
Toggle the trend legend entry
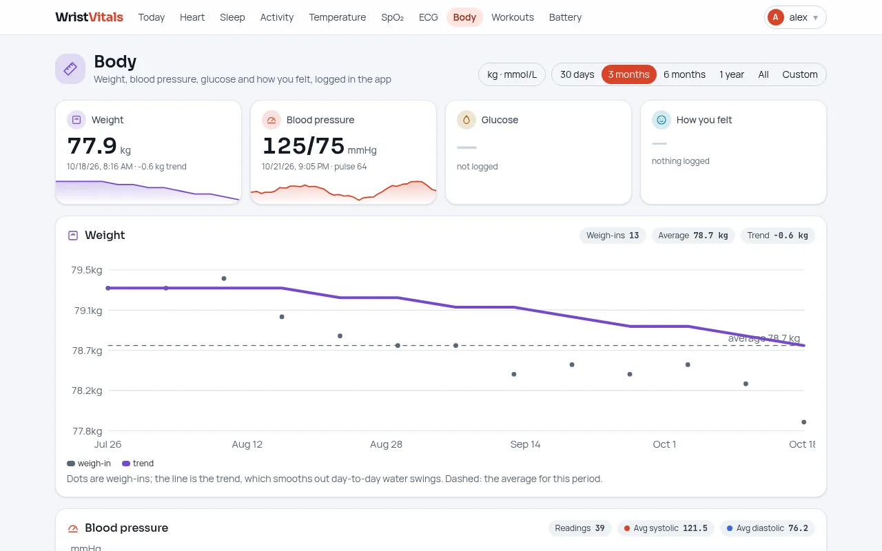pyautogui.click(x=138, y=464)
